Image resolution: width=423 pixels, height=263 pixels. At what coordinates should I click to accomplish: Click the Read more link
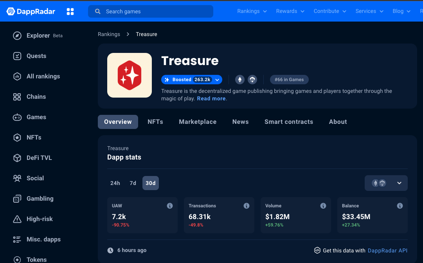(x=211, y=98)
